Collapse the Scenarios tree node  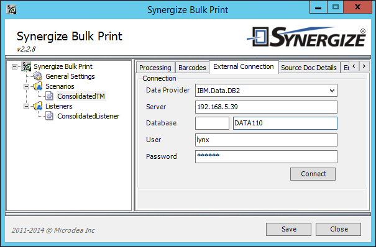[x=26, y=86]
